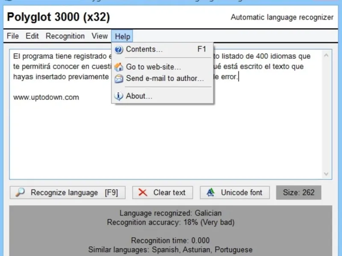Click the Size: 262 indicator
342x256 pixels.
coord(298,192)
